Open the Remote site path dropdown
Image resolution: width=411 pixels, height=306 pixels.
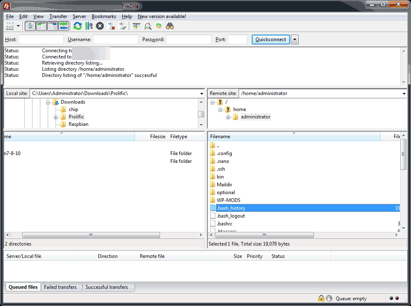(404, 93)
